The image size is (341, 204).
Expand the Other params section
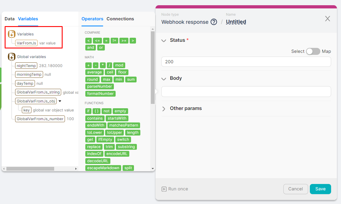tap(164, 109)
